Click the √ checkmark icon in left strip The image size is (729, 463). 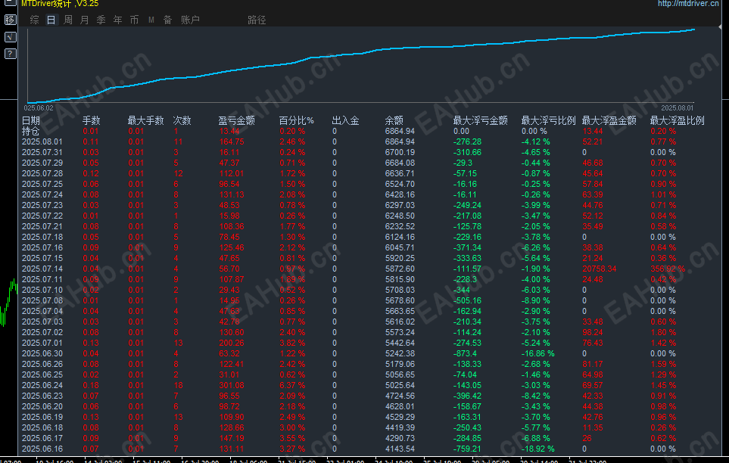coord(11,37)
